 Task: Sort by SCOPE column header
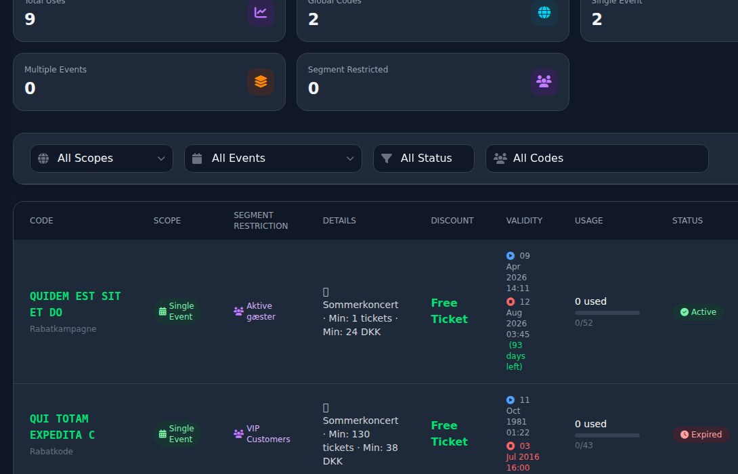pyautogui.click(x=167, y=221)
